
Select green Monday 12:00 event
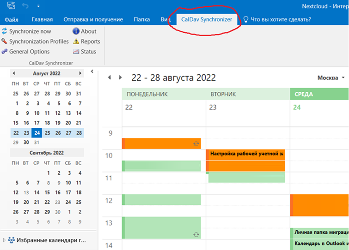pos(161,200)
